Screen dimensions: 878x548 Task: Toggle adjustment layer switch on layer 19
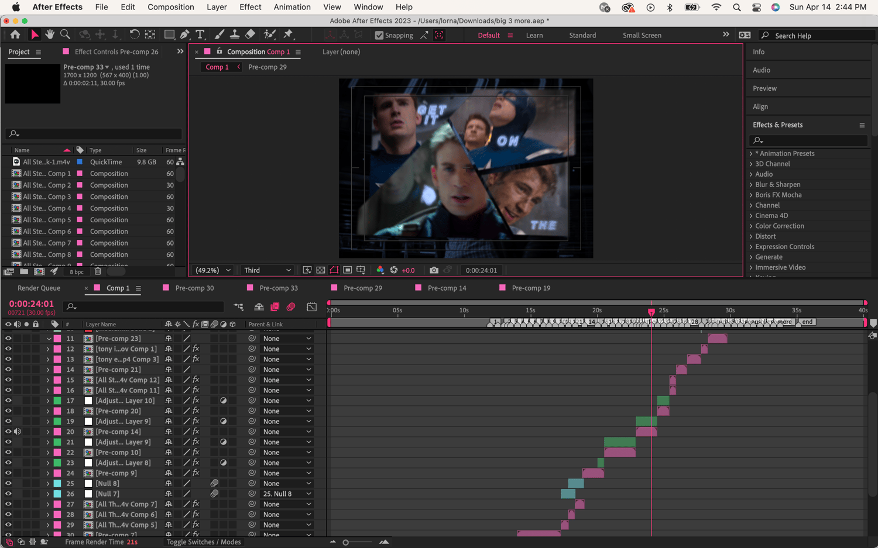point(224,421)
